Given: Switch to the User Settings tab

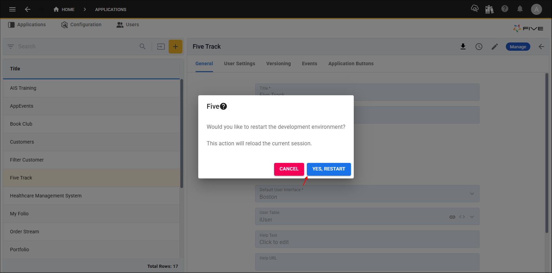Looking at the screenshot, I should point(240,64).
